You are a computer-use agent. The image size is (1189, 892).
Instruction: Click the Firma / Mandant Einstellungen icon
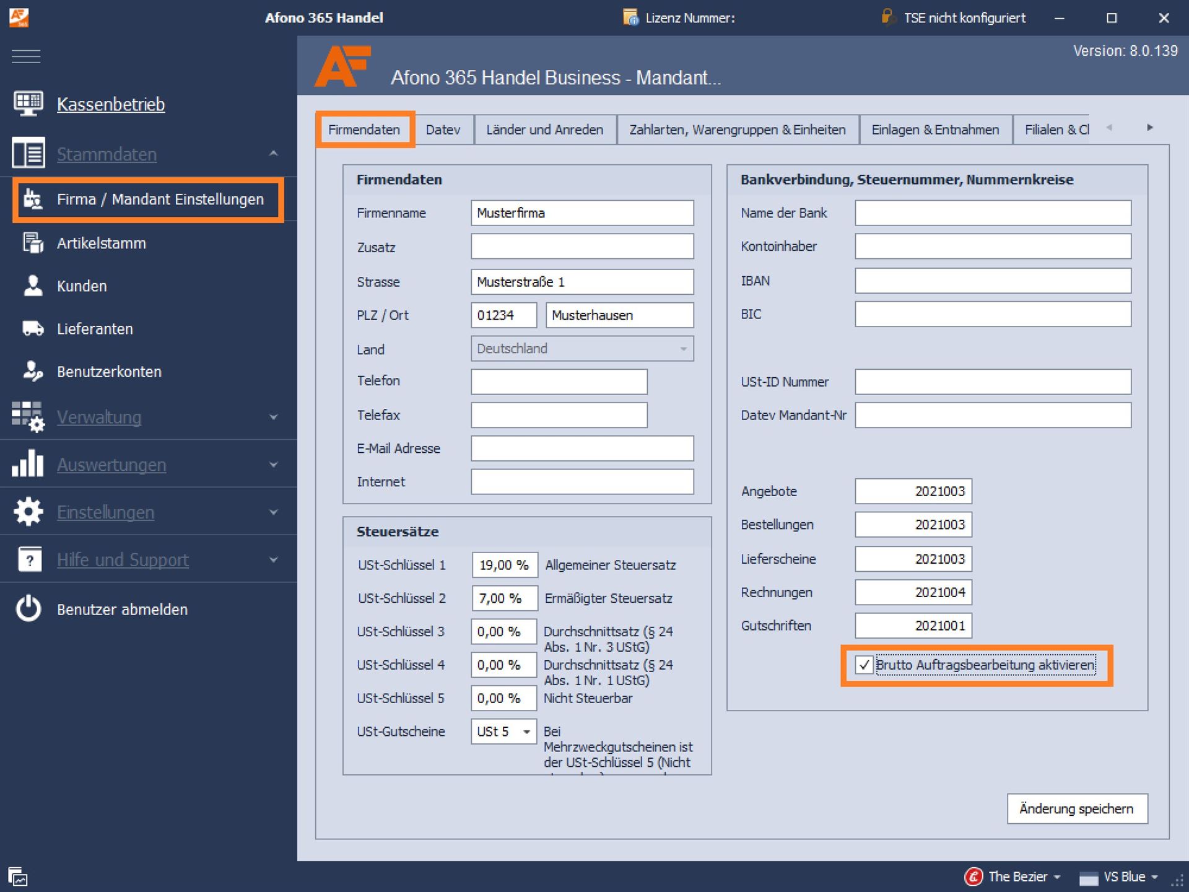[x=32, y=199]
